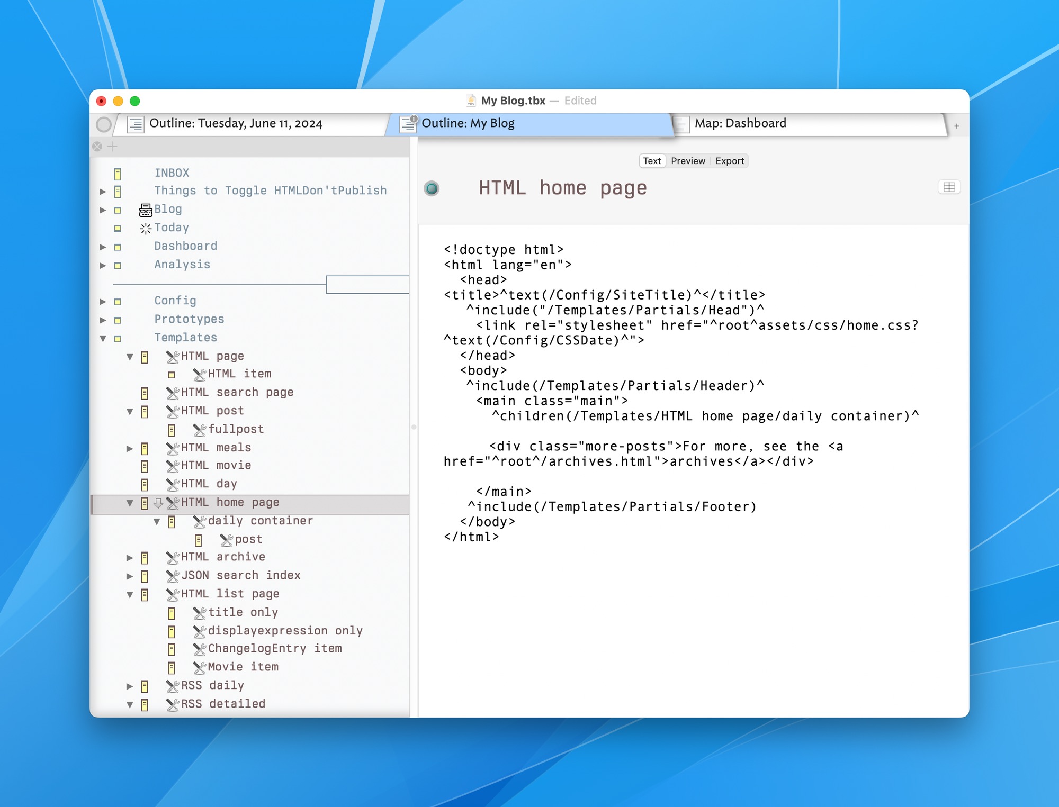Click the circled X icon above the outline

pyautogui.click(x=97, y=147)
